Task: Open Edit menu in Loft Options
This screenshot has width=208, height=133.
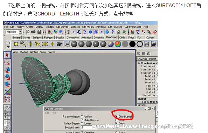Action: pyautogui.click(x=47, y=113)
